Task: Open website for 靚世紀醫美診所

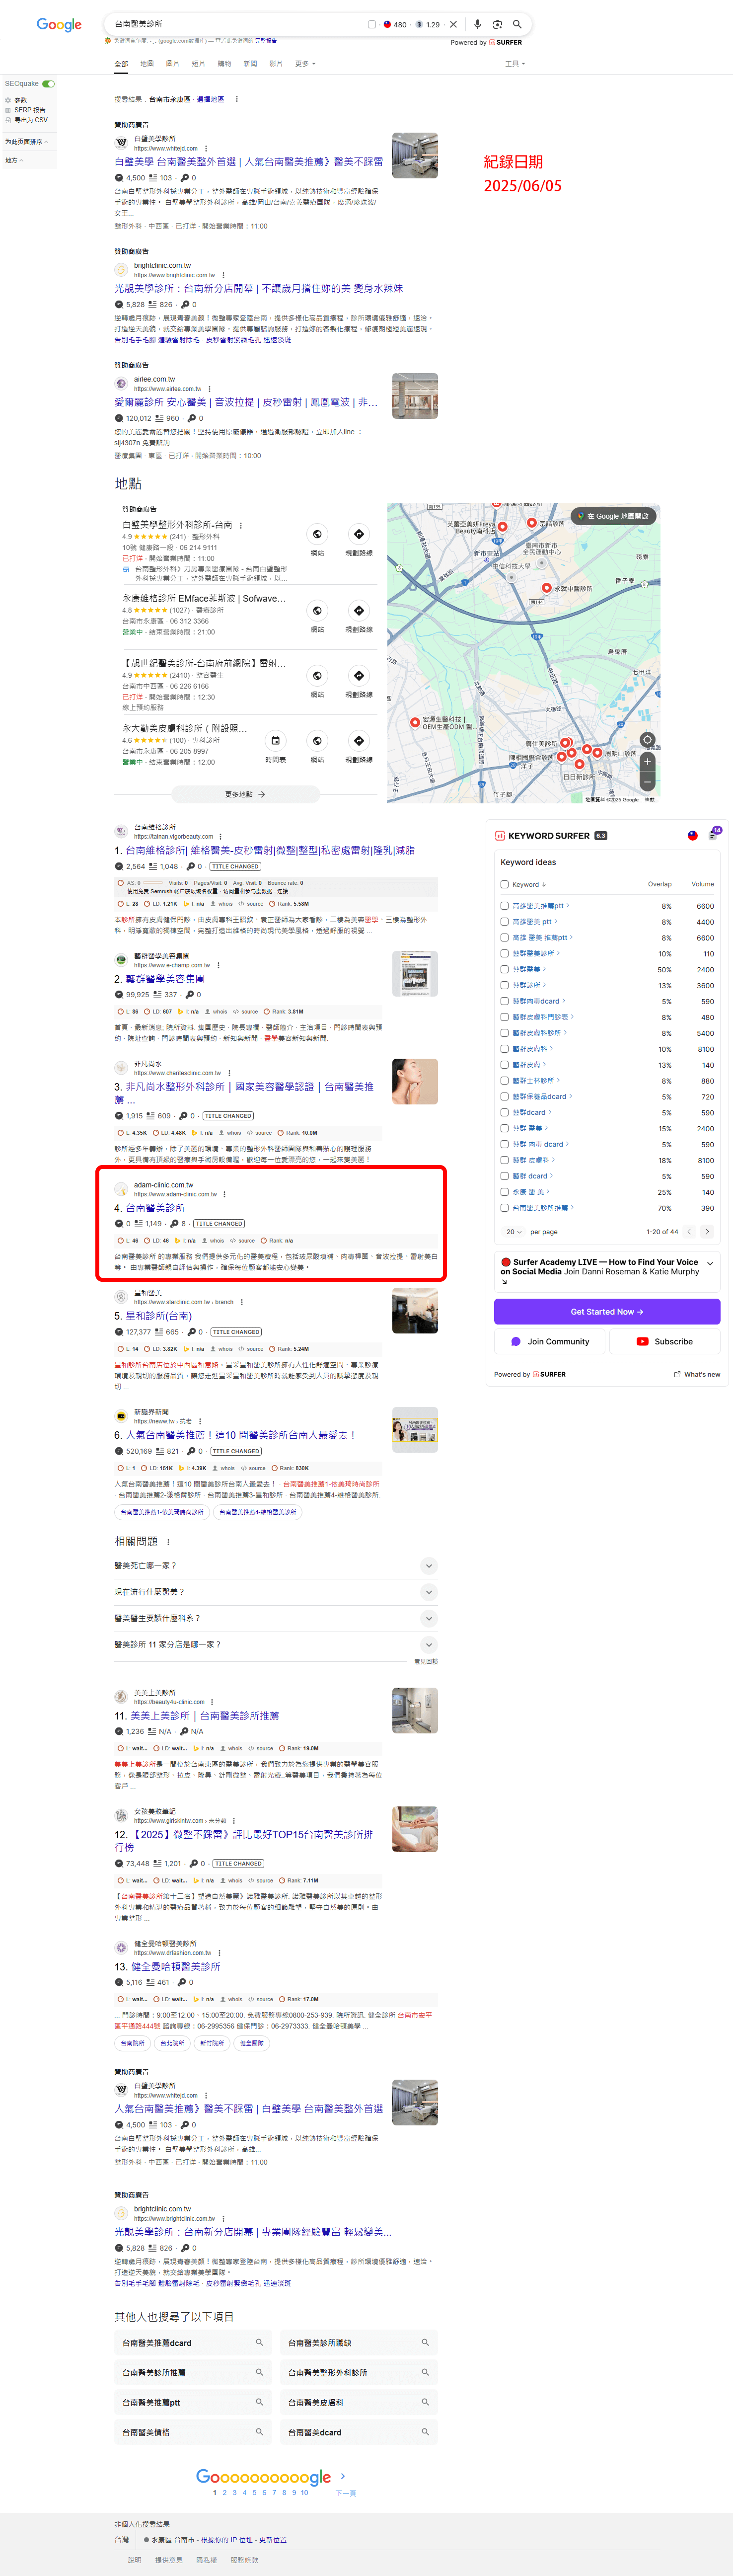Action: click(317, 676)
